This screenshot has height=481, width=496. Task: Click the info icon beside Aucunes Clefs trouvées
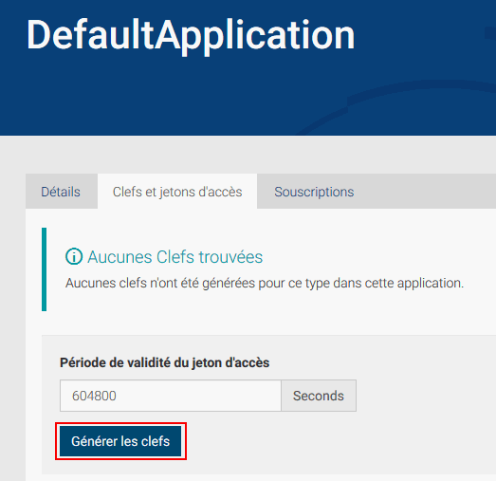(74, 256)
